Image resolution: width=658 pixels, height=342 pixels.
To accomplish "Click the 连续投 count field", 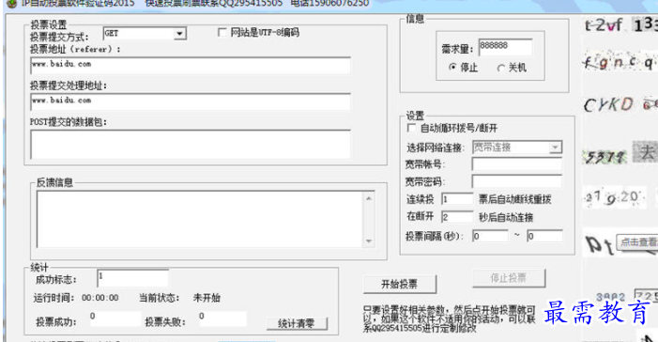I will coord(457,199).
